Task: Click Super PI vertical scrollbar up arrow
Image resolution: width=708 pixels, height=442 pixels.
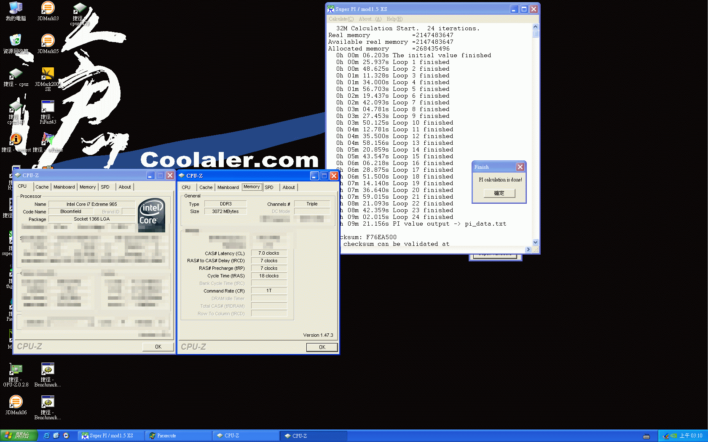Action: coord(535,27)
